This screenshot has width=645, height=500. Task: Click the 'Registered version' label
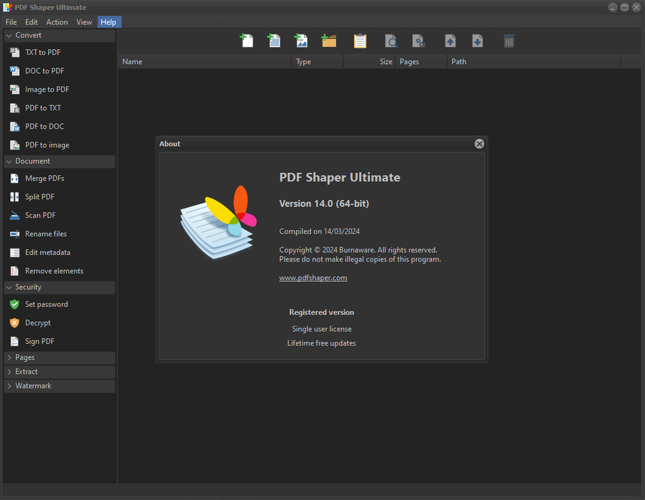pyautogui.click(x=322, y=312)
